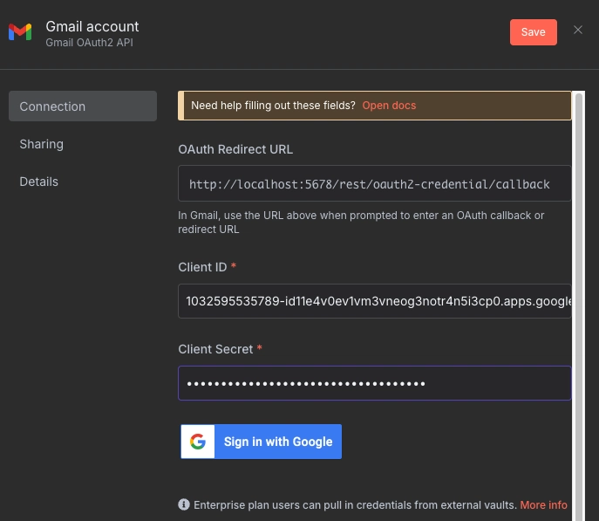
Task: Click the info icon beside Enterprise plan note
Action: click(184, 504)
